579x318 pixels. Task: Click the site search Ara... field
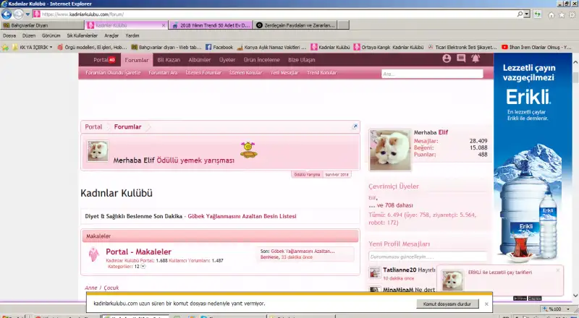click(x=432, y=74)
